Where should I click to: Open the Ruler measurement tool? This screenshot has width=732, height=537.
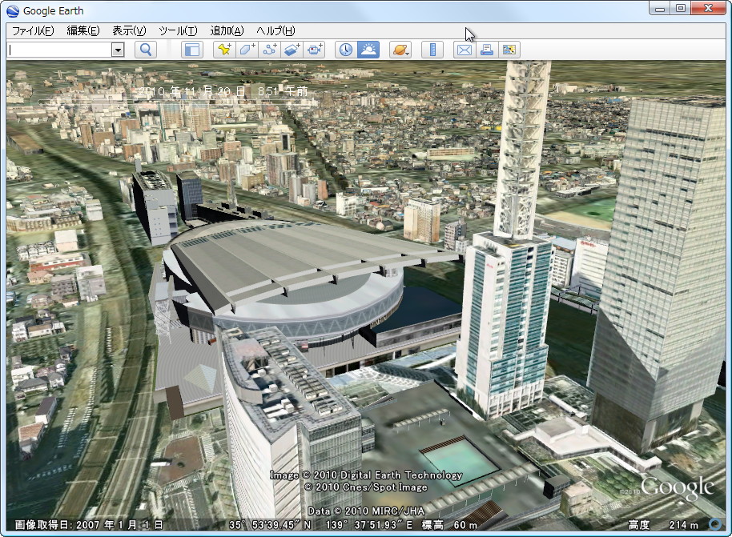[x=432, y=49]
